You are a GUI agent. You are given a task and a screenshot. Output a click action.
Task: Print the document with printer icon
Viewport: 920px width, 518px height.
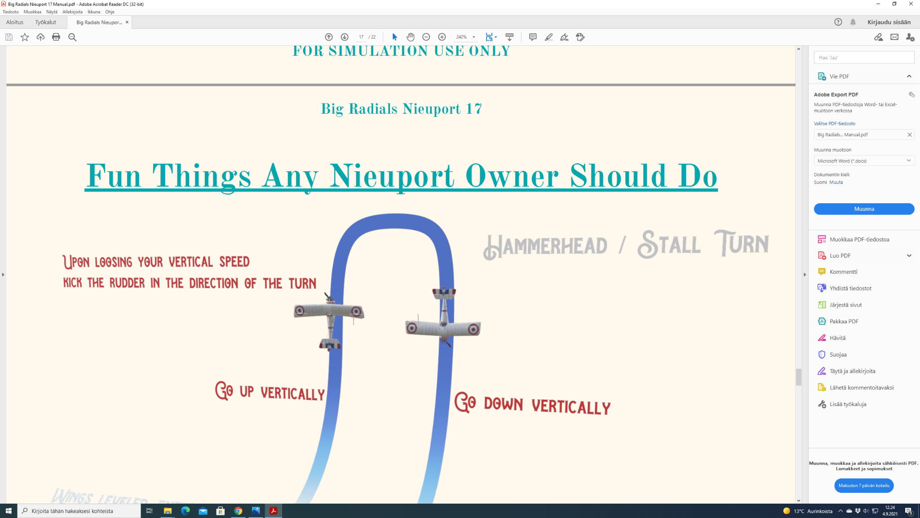pyautogui.click(x=56, y=37)
